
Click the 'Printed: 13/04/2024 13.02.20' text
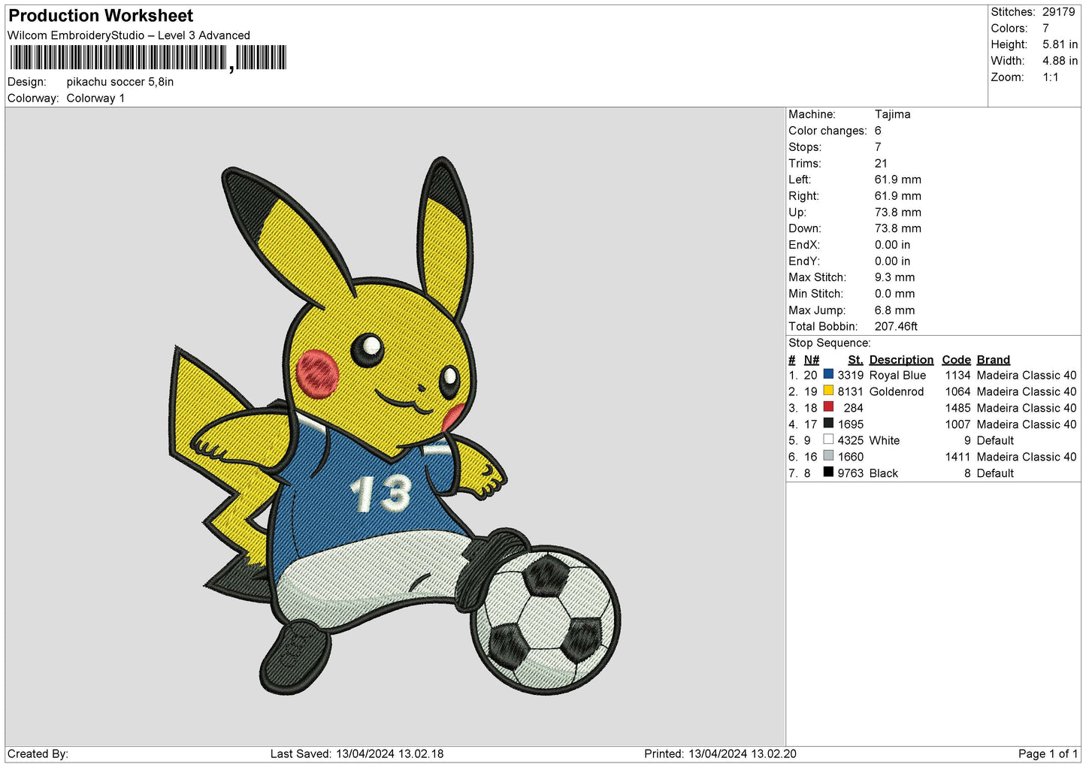click(x=720, y=753)
